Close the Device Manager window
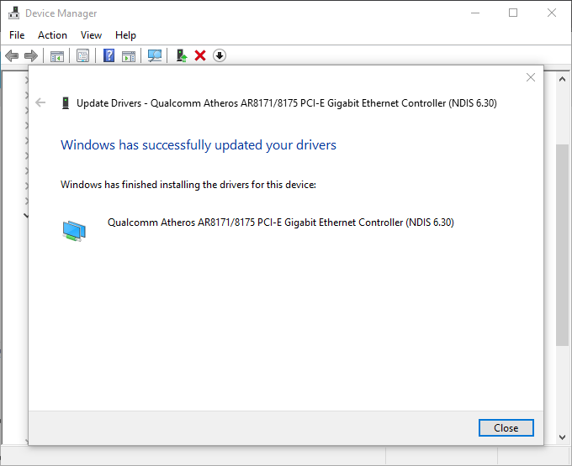The height and width of the screenshot is (466, 572). coord(552,13)
